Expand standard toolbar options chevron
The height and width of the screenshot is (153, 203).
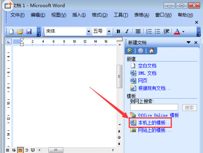(x=39, y=32)
